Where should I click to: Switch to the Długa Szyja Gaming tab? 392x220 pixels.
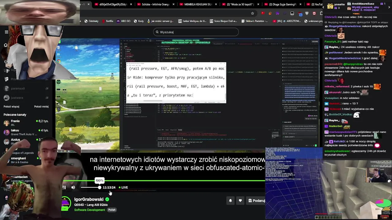283,4
